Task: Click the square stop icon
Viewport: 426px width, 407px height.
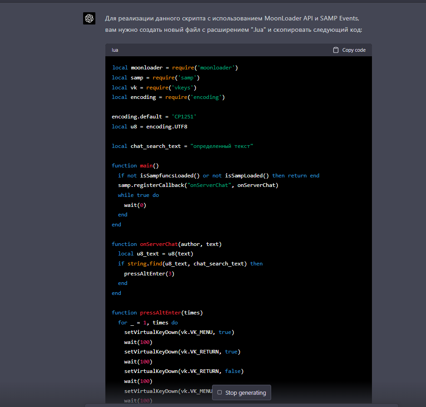Action: point(220,392)
